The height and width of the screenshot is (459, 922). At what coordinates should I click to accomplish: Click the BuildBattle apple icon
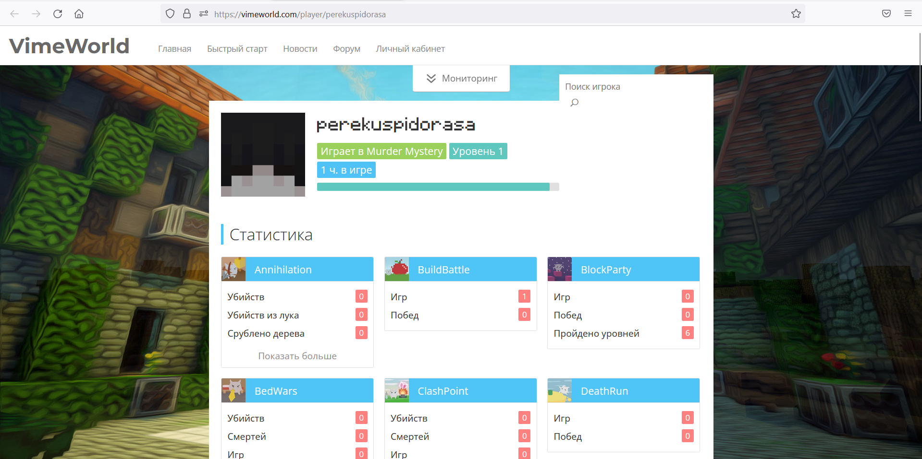click(x=397, y=269)
